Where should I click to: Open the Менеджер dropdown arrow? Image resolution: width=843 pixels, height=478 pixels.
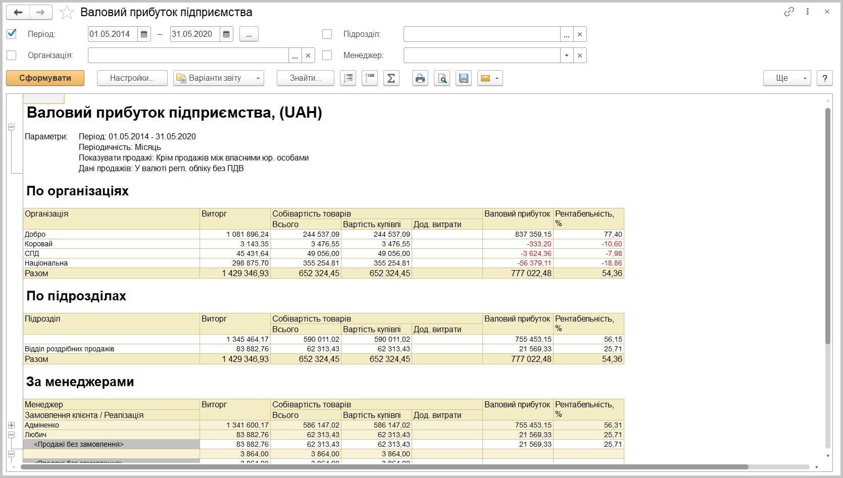[567, 56]
